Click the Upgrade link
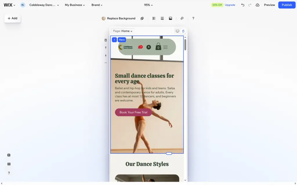297x185 pixels. point(230,5)
